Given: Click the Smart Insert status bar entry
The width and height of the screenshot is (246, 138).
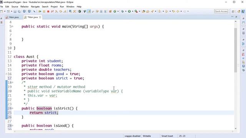Looking at the screenshot, I should (x=167, y=136).
